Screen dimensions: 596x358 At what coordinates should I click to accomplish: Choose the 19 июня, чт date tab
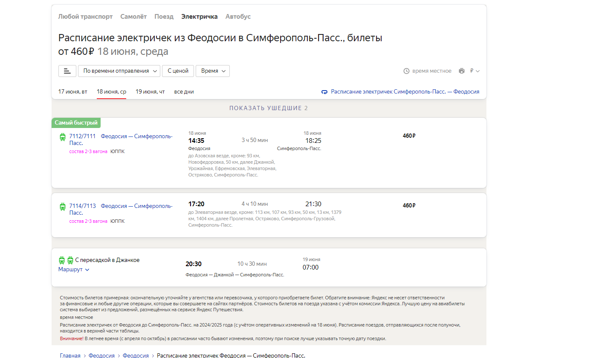[x=150, y=92]
